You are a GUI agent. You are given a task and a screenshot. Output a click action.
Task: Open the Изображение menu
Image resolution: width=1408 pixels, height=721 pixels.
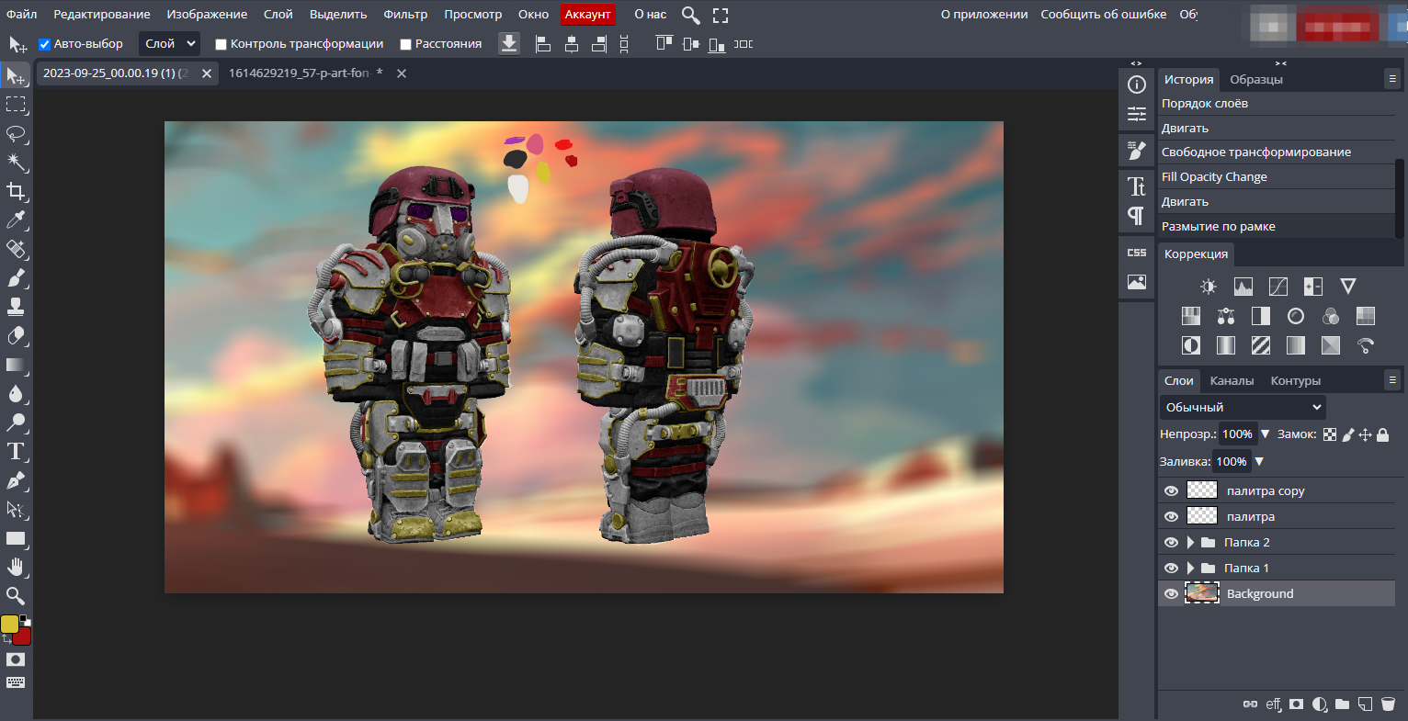click(x=207, y=15)
